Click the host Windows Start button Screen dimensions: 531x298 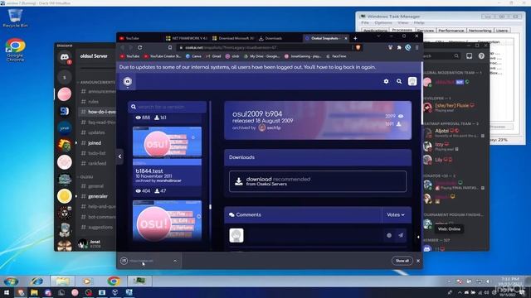tap(7, 292)
